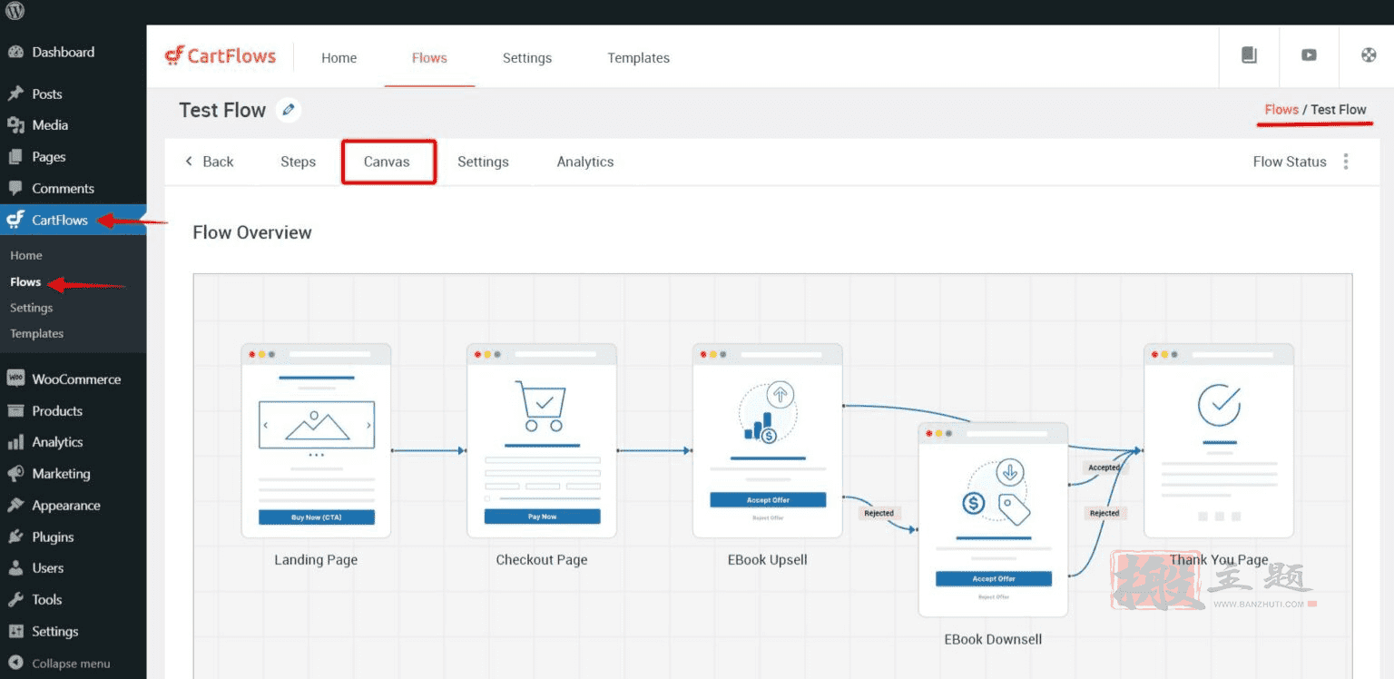The image size is (1394, 679).
Task: Click Flow Status label
Action: (x=1290, y=162)
